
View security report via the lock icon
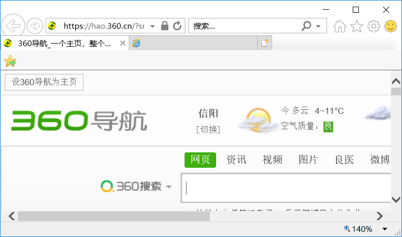tap(165, 26)
